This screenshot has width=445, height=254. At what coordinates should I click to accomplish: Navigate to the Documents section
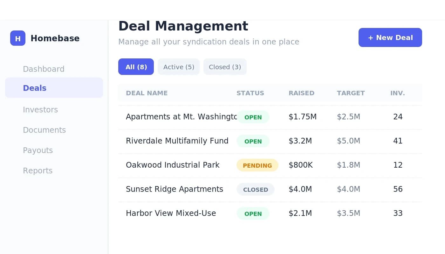[44, 130]
